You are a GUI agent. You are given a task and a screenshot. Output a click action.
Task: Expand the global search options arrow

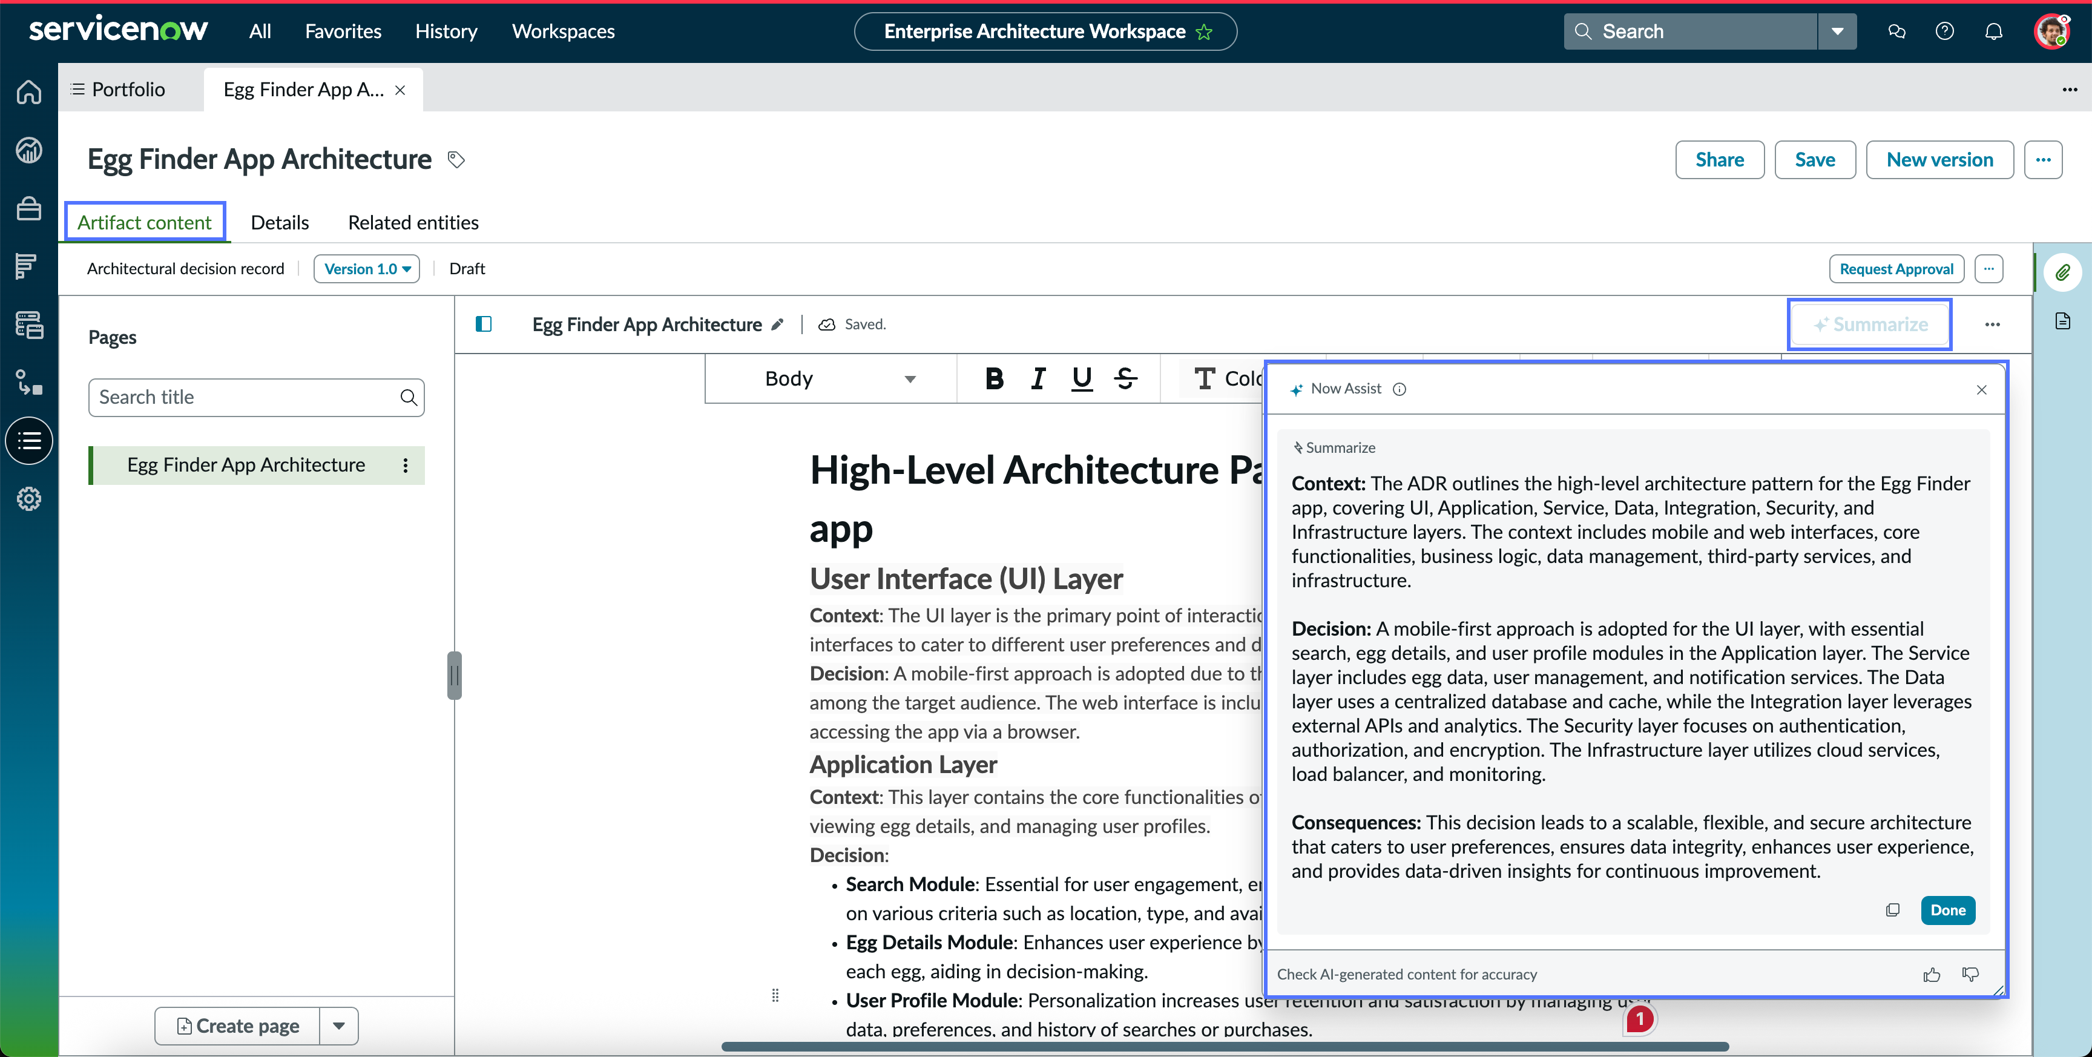(1837, 31)
